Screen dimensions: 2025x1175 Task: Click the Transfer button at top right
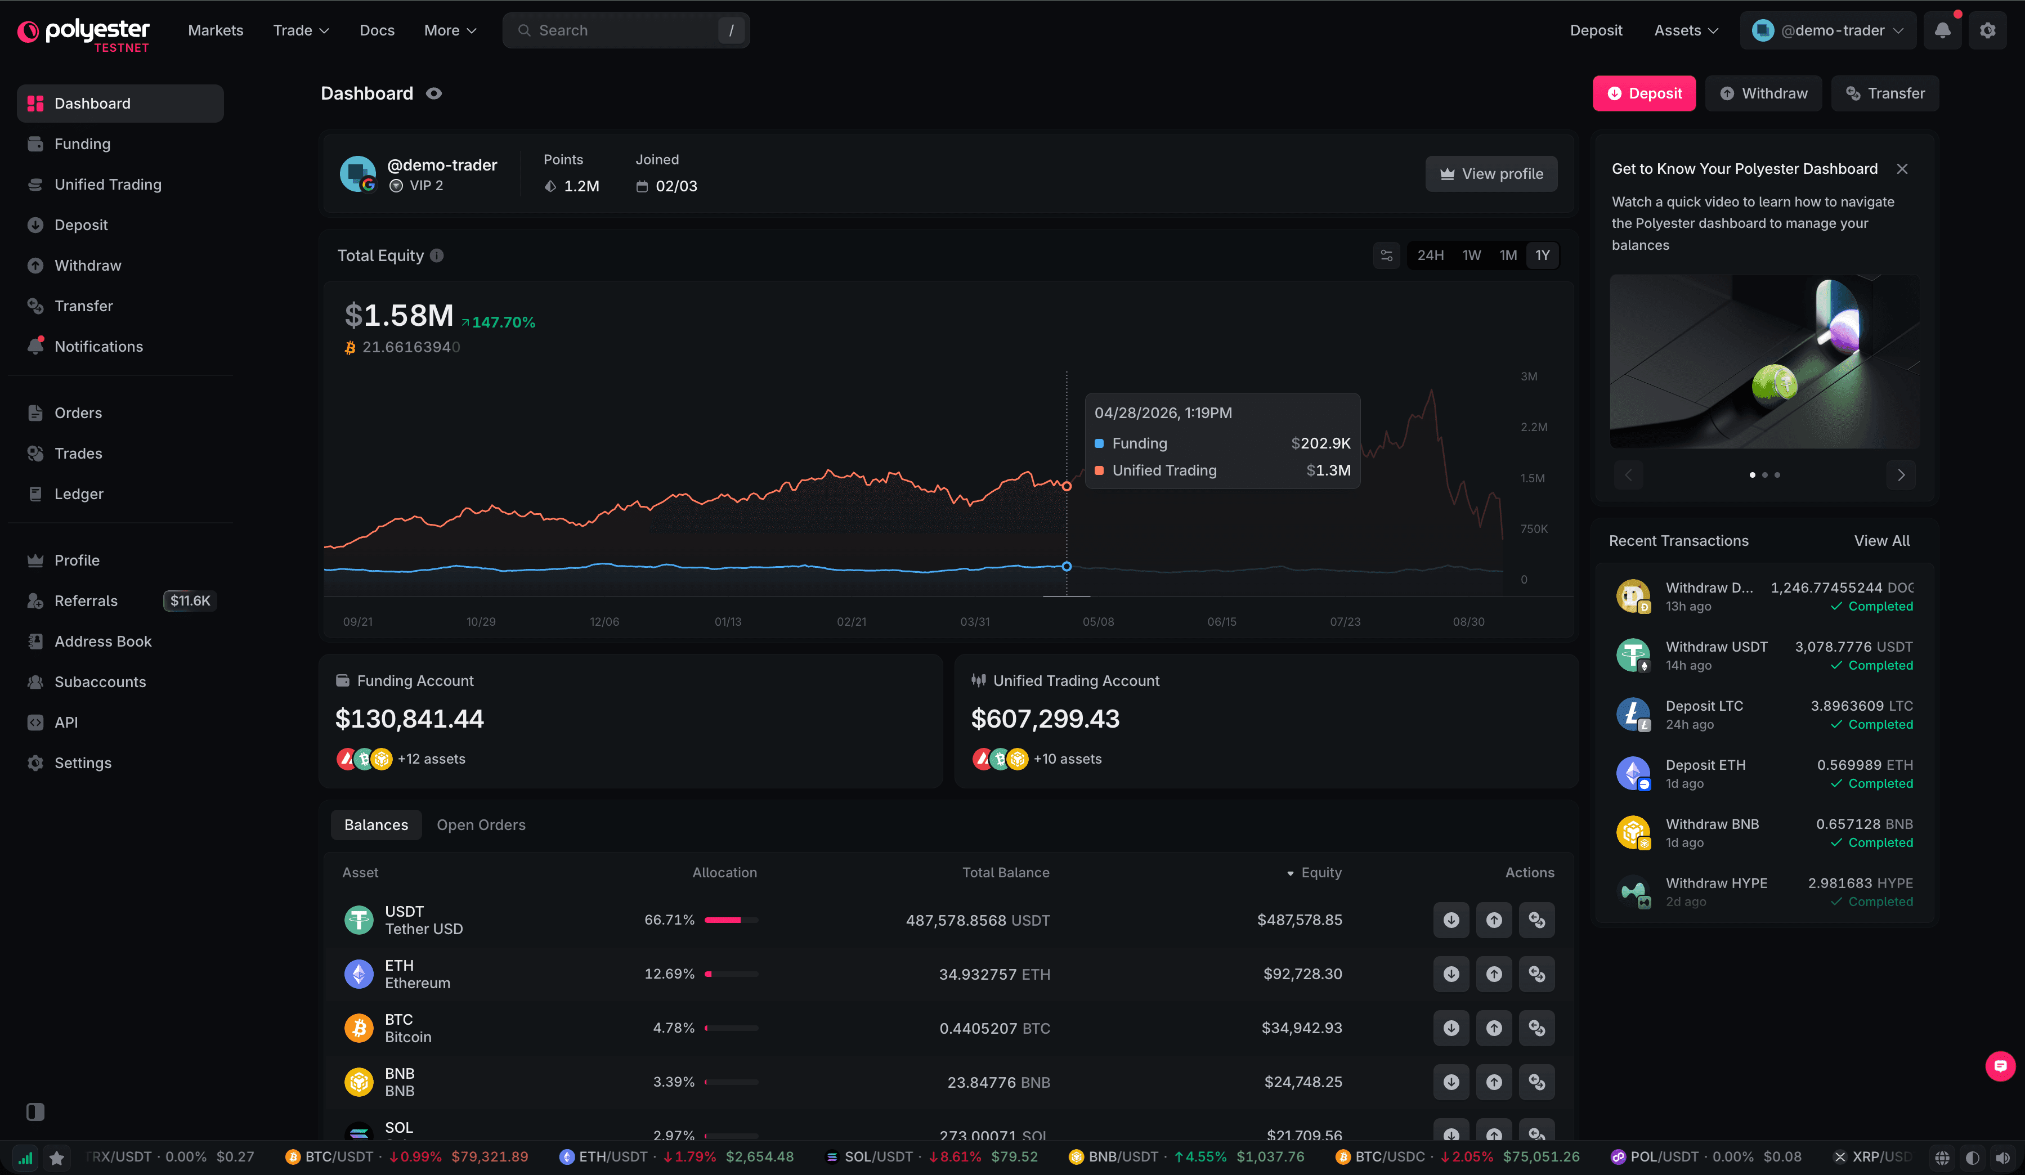point(1884,93)
